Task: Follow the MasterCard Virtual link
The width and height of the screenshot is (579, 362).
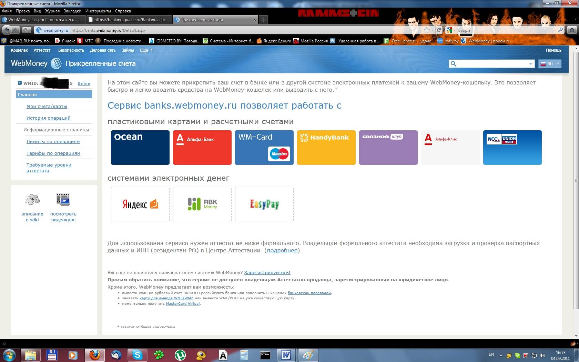Action: point(183,304)
